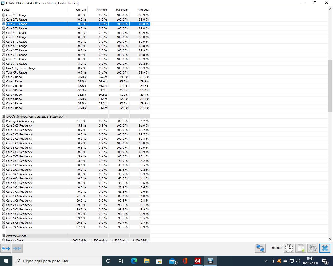Viewport: 333px width, 266px height.
Task: Open Windows Start menu
Action: coord(6,261)
